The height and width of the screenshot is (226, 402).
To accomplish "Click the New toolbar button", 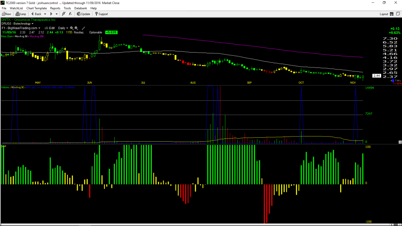I will (x=7, y=14).
